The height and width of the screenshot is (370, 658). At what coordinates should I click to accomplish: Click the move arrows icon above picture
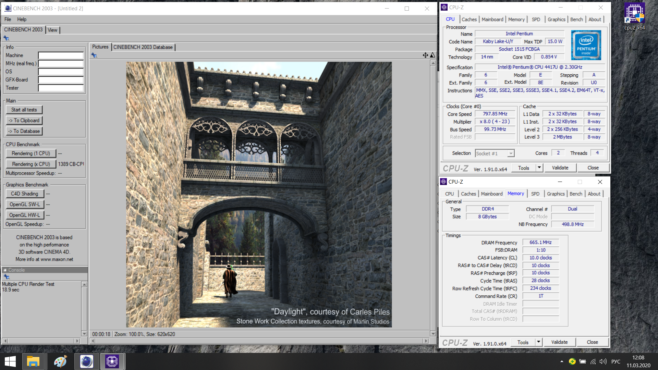tap(425, 55)
